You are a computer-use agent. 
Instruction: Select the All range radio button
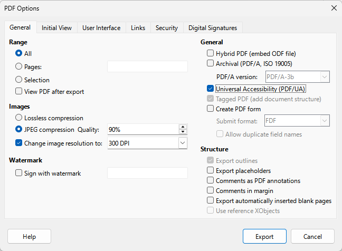click(19, 53)
